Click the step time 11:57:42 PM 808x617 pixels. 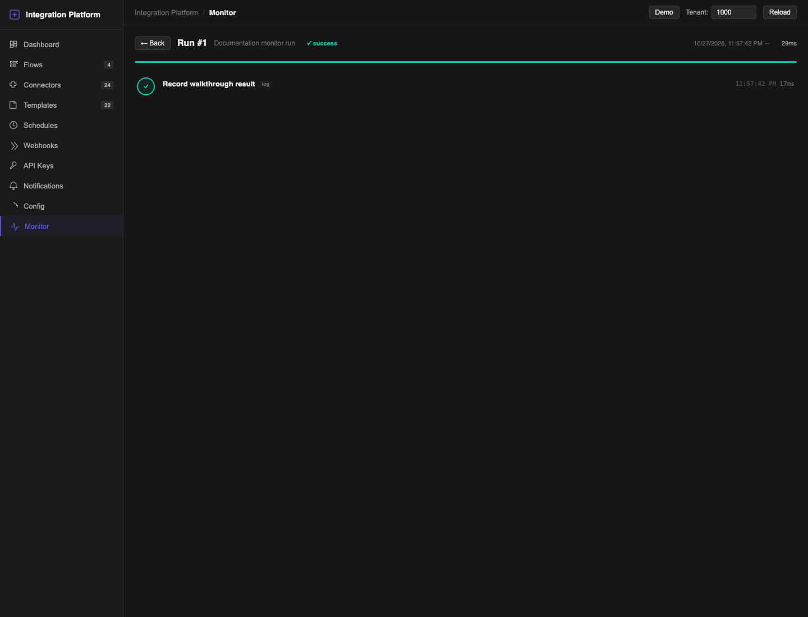click(x=756, y=84)
